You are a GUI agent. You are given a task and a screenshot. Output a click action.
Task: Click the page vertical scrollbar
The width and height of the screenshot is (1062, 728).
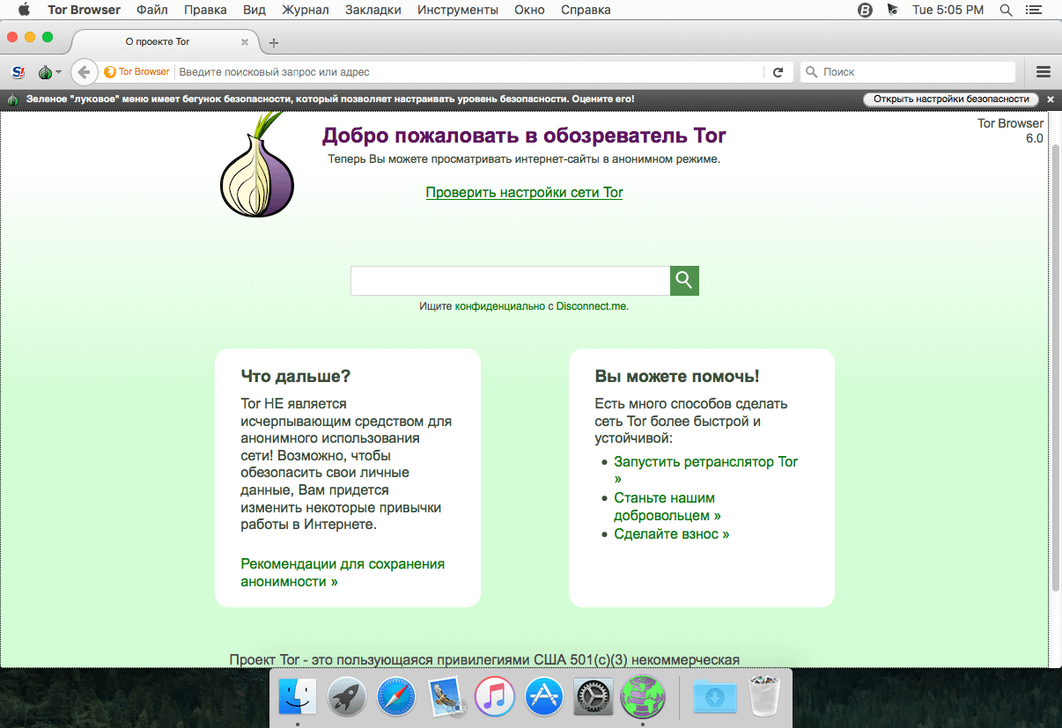point(1056,370)
